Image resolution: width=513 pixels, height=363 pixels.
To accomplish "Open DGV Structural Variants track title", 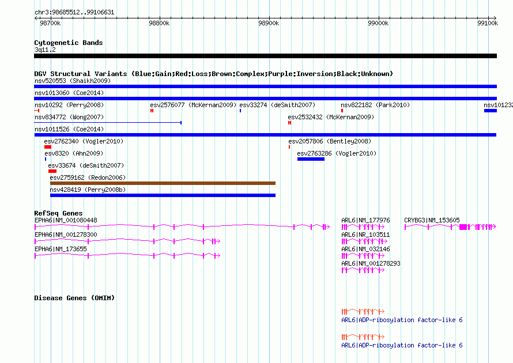I will click(213, 74).
